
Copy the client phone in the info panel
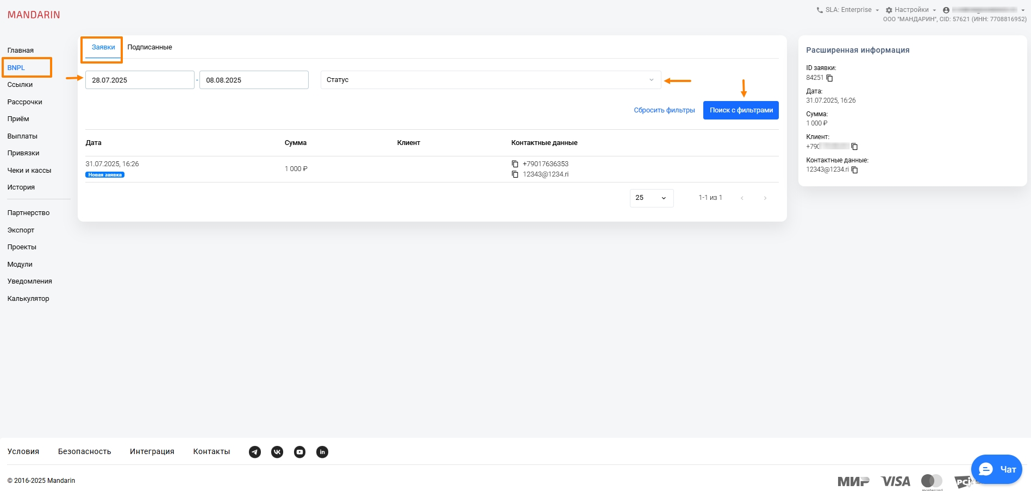click(854, 147)
